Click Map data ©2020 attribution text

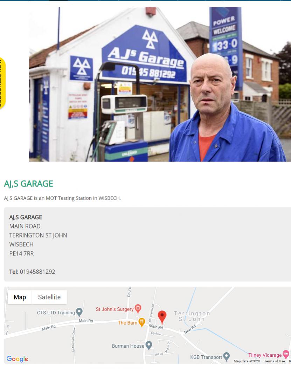click(247, 361)
